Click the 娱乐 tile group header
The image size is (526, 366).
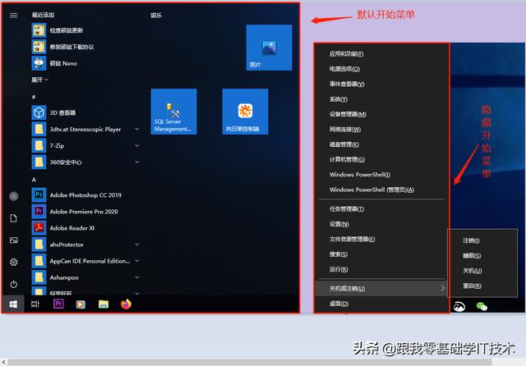point(156,15)
